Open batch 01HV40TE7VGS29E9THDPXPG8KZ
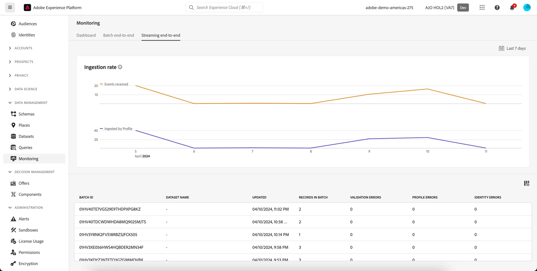The image size is (537, 271). tap(110, 209)
